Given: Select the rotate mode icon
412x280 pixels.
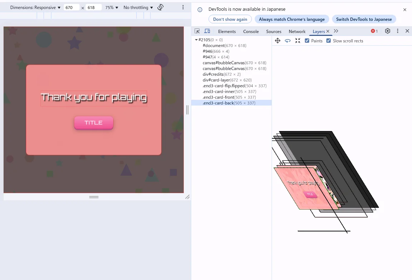Looking at the screenshot, I should pyautogui.click(x=287, y=41).
